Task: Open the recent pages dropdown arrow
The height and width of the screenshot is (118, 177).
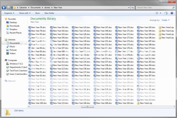Action: tap(12, 8)
